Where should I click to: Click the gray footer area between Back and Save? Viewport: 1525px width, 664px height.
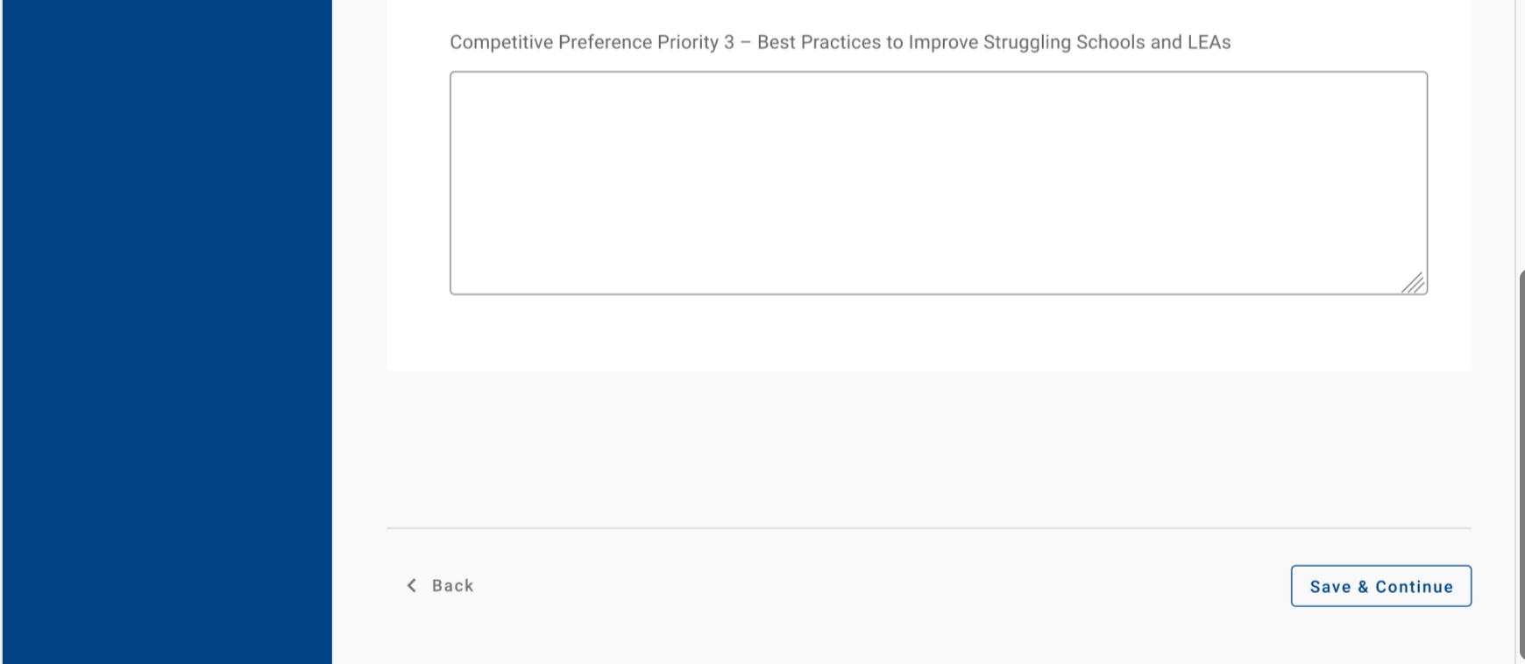(876, 585)
